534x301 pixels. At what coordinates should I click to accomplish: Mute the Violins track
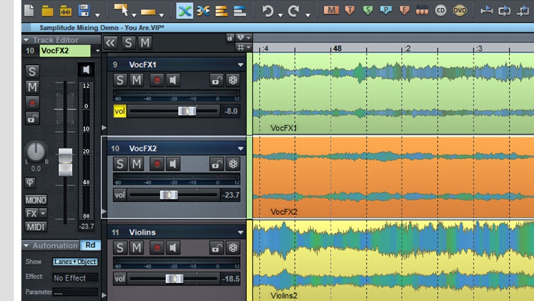click(x=137, y=248)
